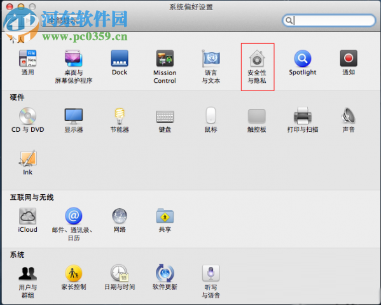
Task: Close the 系统偏好设置 window
Action: tap(10, 6)
